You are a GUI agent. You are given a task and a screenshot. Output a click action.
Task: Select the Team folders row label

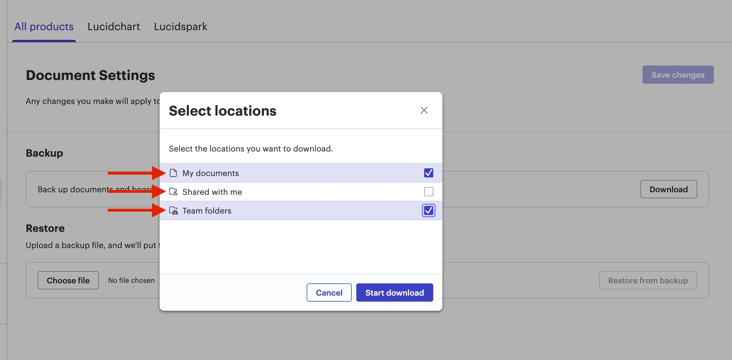coord(207,211)
